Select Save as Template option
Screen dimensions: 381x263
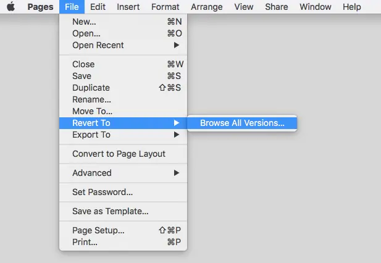click(110, 211)
